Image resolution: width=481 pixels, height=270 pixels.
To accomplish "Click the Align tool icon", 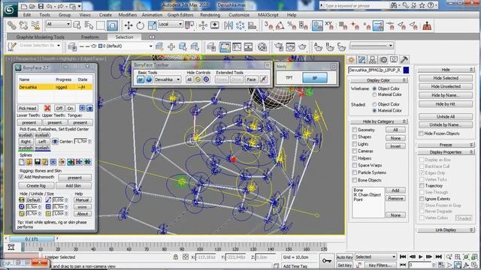I will [x=253, y=25].
